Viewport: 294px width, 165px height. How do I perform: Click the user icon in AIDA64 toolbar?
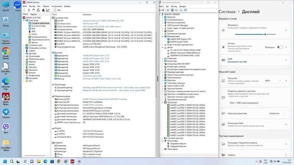pos(43,10)
